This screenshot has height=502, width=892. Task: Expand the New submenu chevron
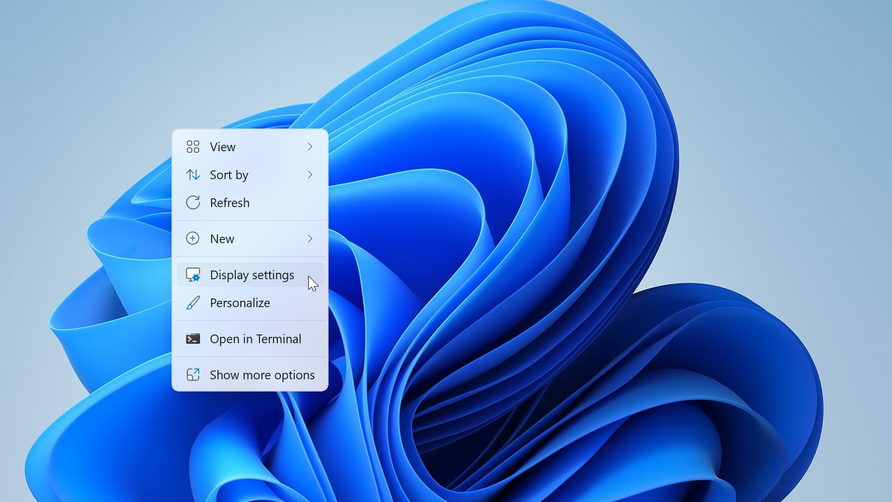point(310,238)
